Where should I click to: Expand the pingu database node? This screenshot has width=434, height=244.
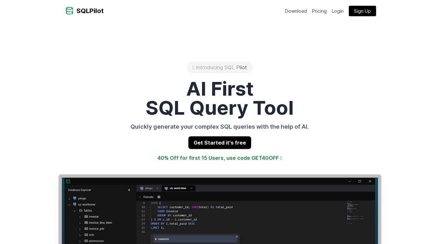click(69, 199)
